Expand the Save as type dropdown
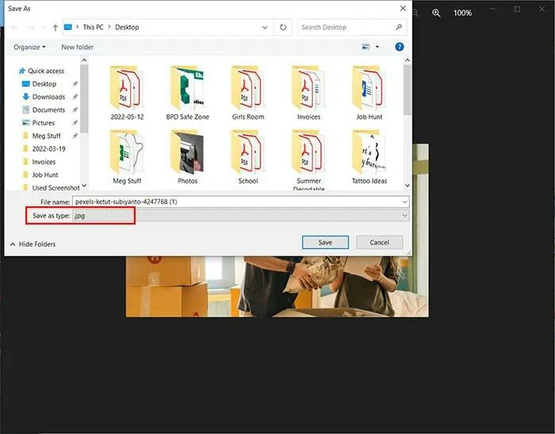The width and height of the screenshot is (555, 434). point(405,215)
